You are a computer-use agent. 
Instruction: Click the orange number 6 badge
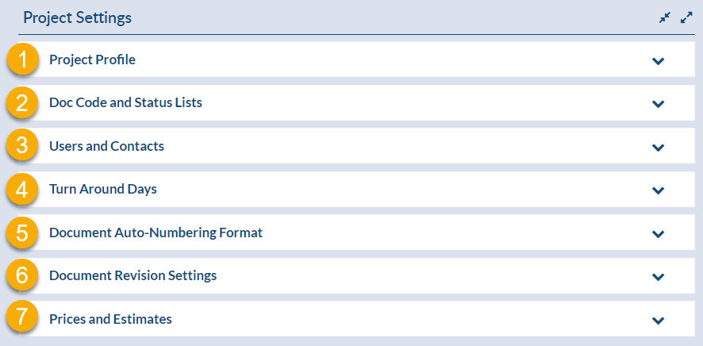[x=22, y=275]
